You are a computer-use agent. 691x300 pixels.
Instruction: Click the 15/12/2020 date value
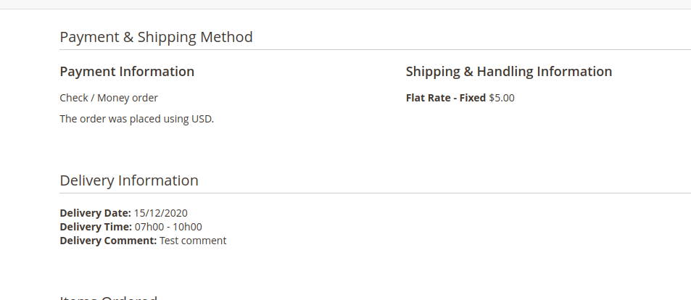point(161,213)
